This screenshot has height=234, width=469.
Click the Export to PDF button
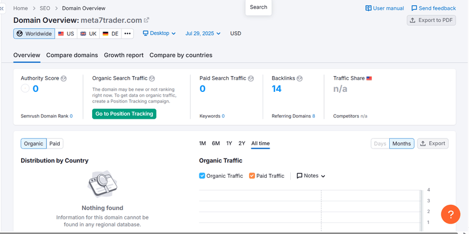click(431, 20)
